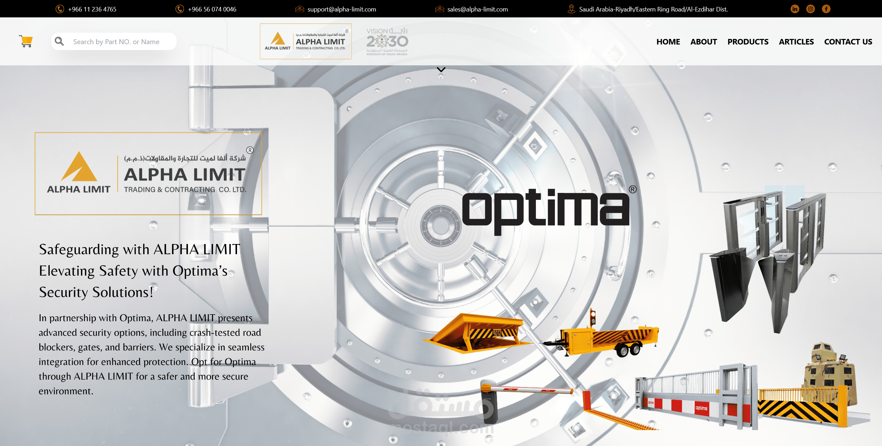Click the magnifying glass search icon
Image resolution: width=882 pixels, height=446 pixels.
pyautogui.click(x=59, y=41)
